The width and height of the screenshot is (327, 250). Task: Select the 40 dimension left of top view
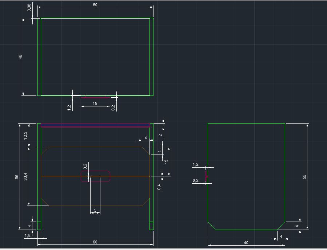click(x=20, y=57)
